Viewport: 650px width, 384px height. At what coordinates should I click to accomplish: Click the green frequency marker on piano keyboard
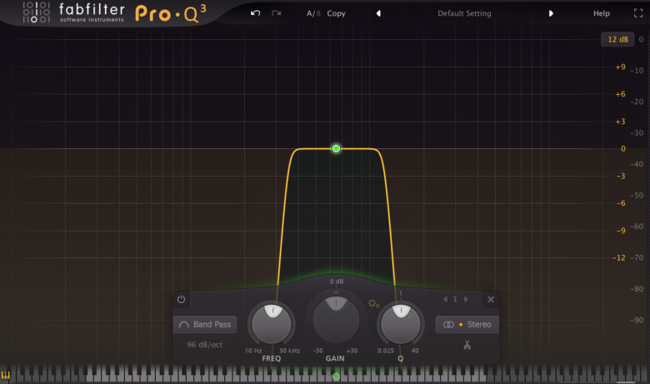coord(336,377)
